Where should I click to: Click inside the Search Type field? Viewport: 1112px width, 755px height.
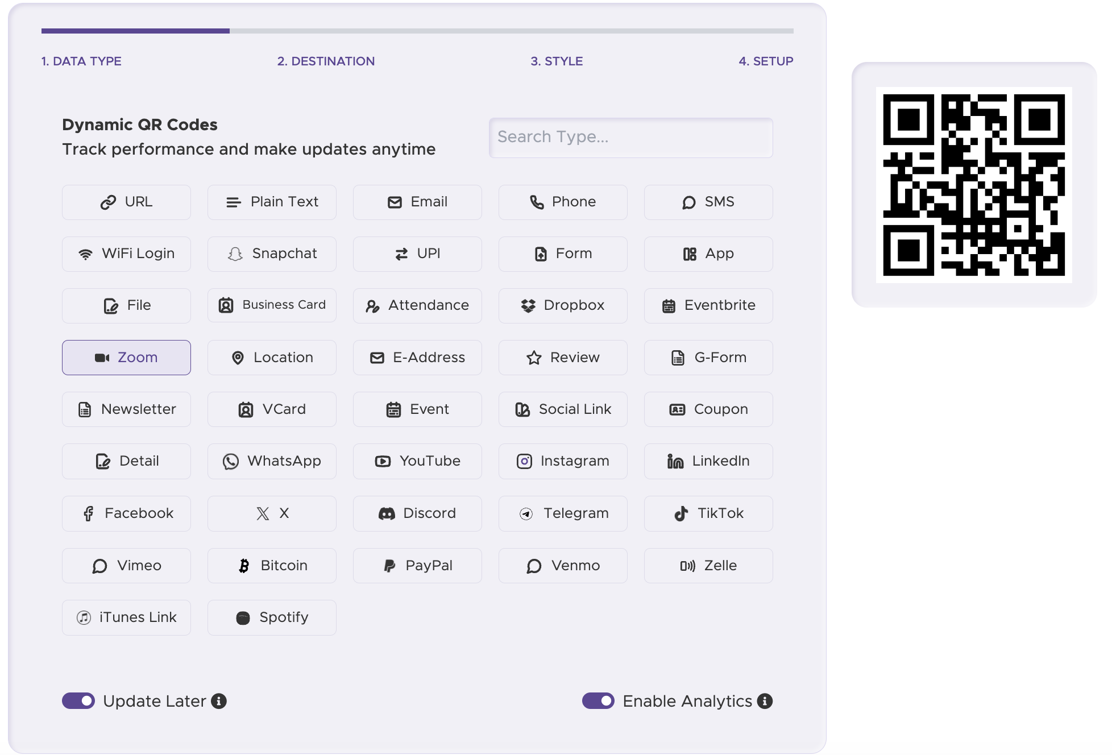pyautogui.click(x=630, y=138)
